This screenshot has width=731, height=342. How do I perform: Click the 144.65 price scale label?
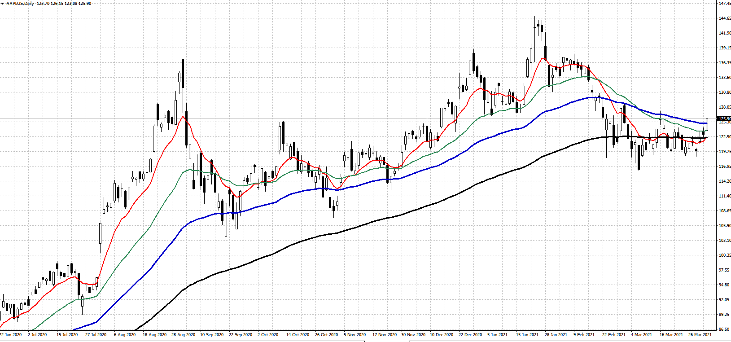(x=724, y=18)
